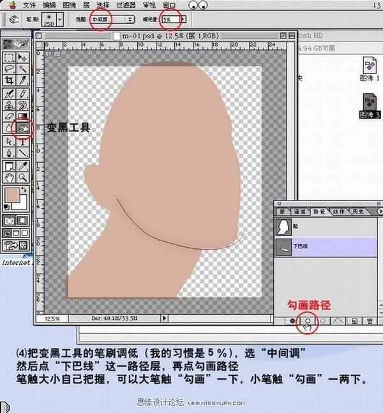The image size is (383, 413).
Task: Open the 范围 (Range) midtones dropdown
Action: [113, 20]
